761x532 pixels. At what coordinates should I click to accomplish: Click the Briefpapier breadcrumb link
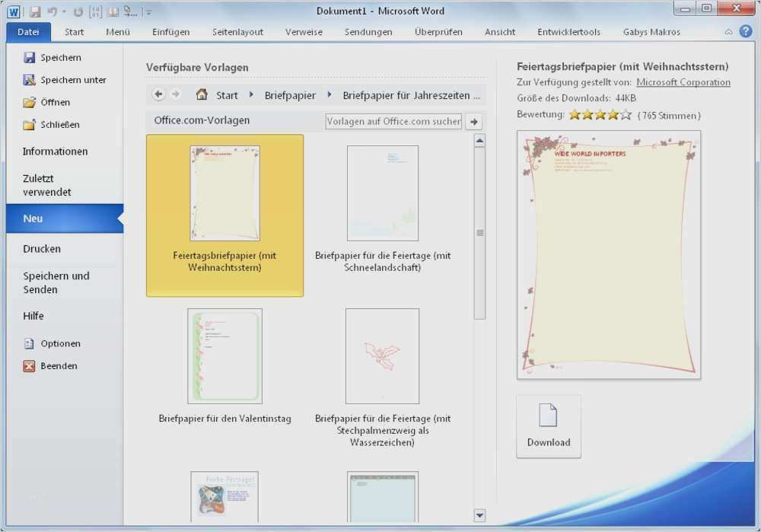[290, 96]
